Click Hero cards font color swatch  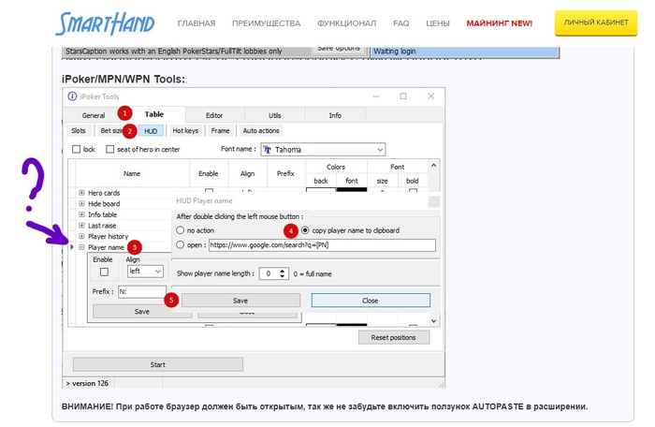pyautogui.click(x=352, y=190)
